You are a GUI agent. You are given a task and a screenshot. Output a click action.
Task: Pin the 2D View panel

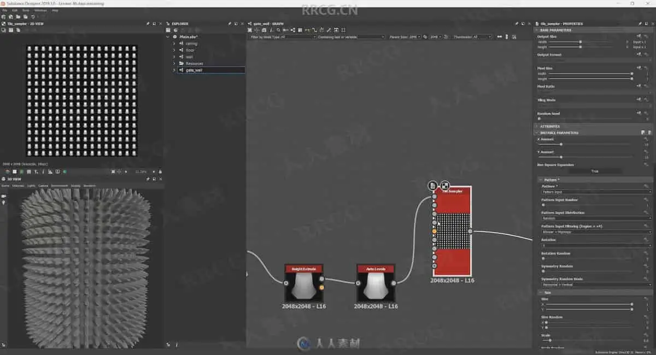click(x=148, y=23)
